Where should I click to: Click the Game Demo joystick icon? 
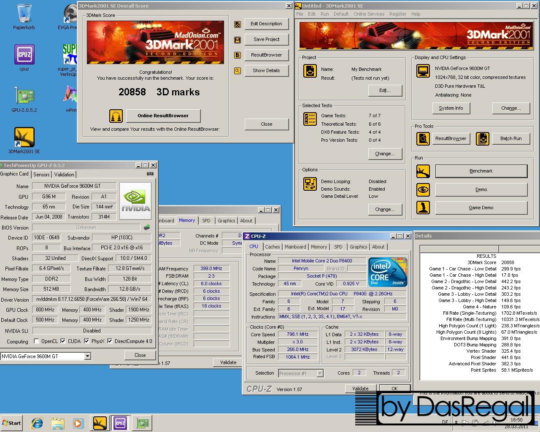[x=423, y=208]
